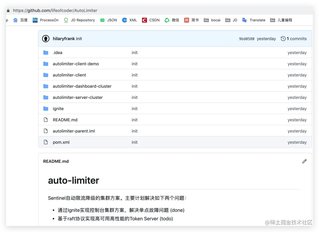Click the yesterday timestamp for pom.xml
The width and height of the screenshot is (319, 232).
297,142
